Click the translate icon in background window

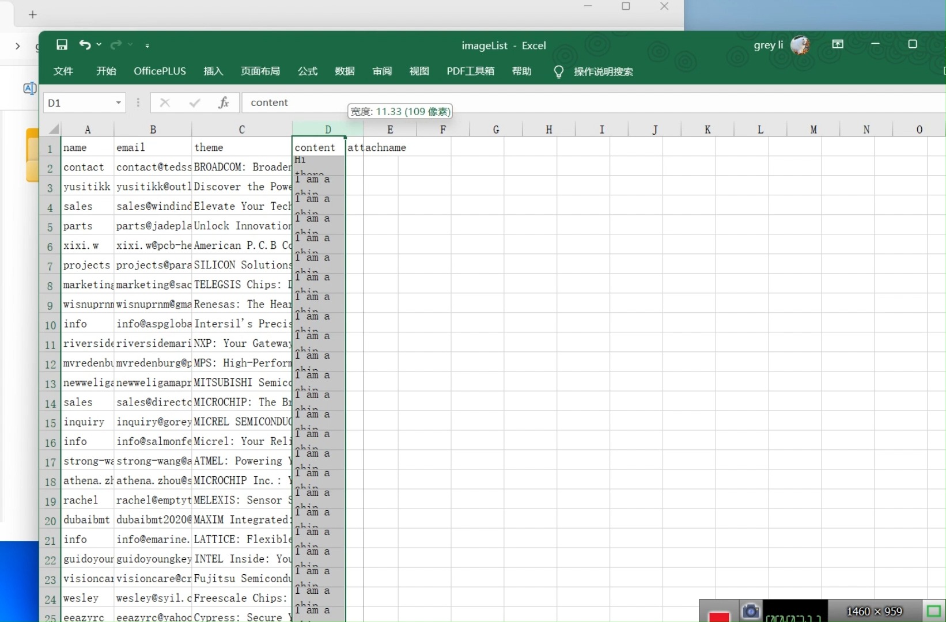click(x=29, y=88)
